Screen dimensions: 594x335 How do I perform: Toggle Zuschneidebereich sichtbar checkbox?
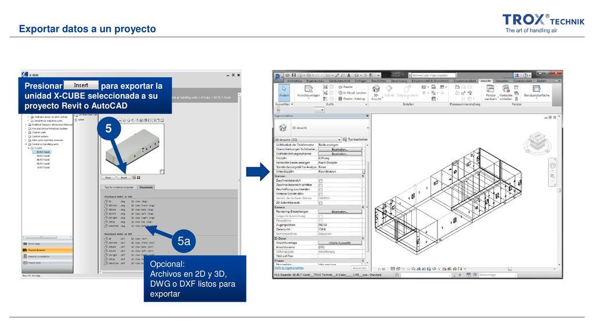click(x=320, y=185)
